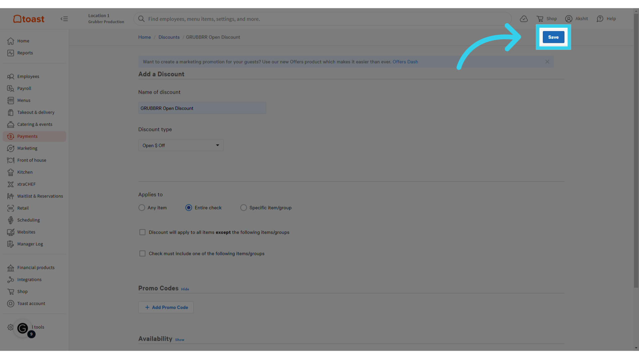Click the Home house icon in sidebar

tap(11, 41)
